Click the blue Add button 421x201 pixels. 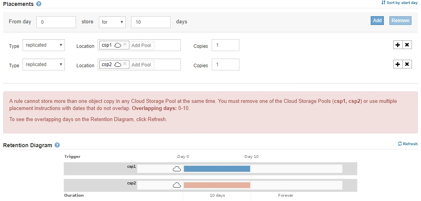[x=377, y=21]
